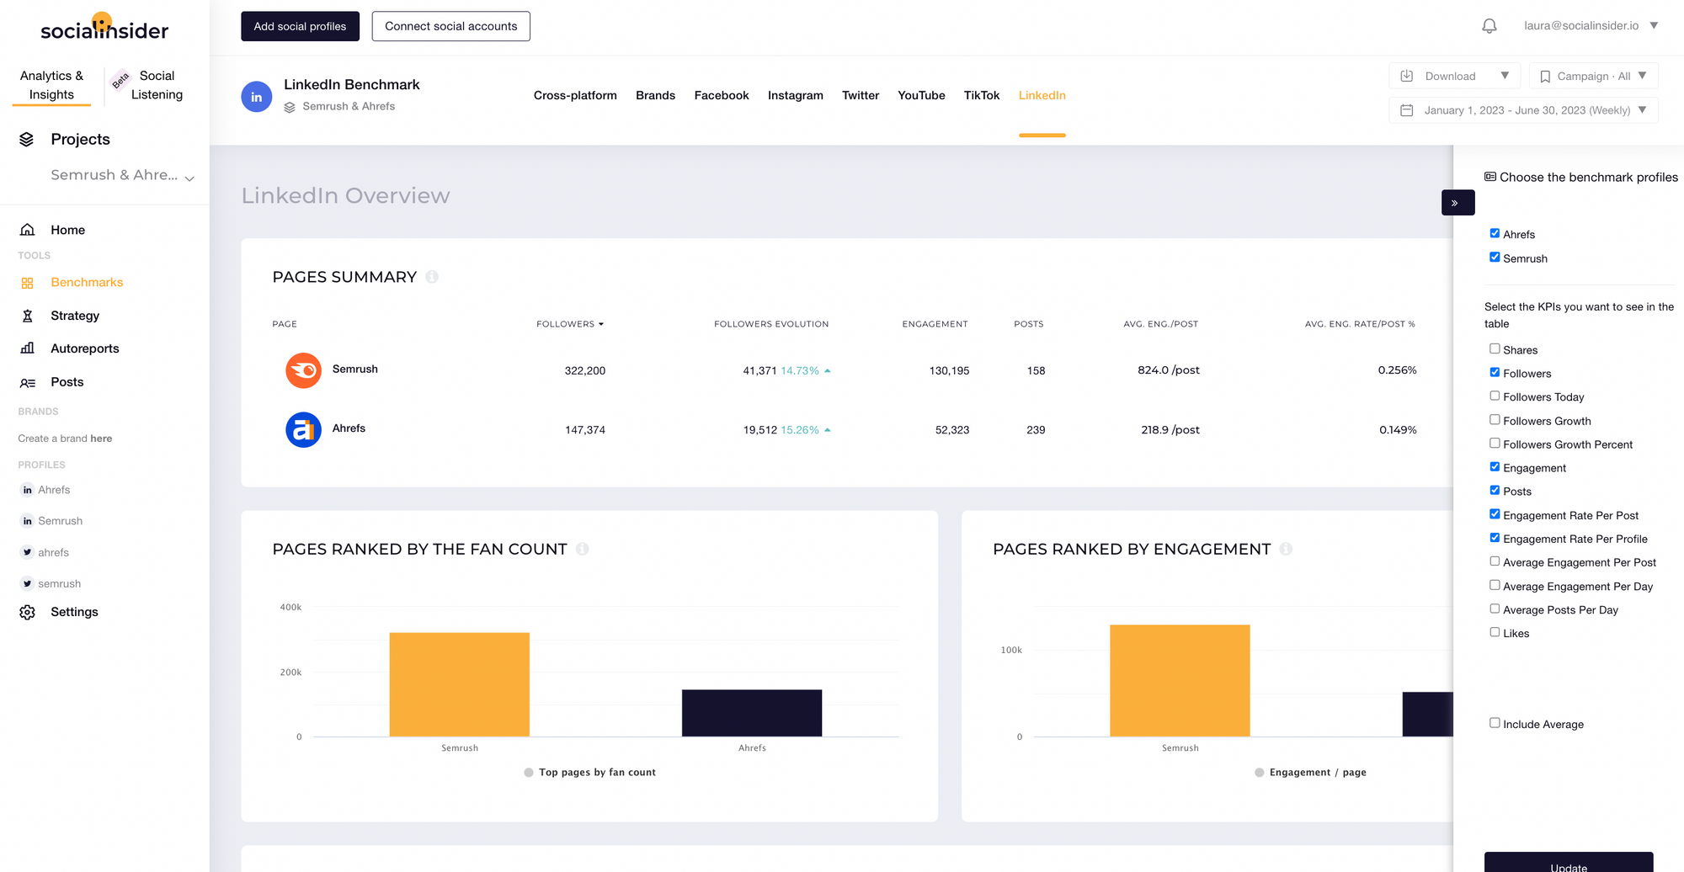
Task: Click the Ahrefs dark fan count bar
Action: [752, 713]
